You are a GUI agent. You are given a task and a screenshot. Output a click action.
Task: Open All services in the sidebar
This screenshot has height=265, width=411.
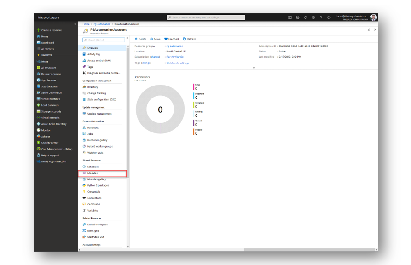coord(46,49)
